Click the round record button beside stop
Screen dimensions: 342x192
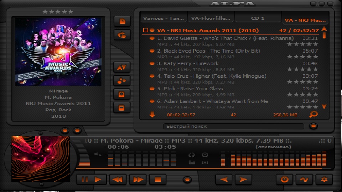click(x=187, y=180)
